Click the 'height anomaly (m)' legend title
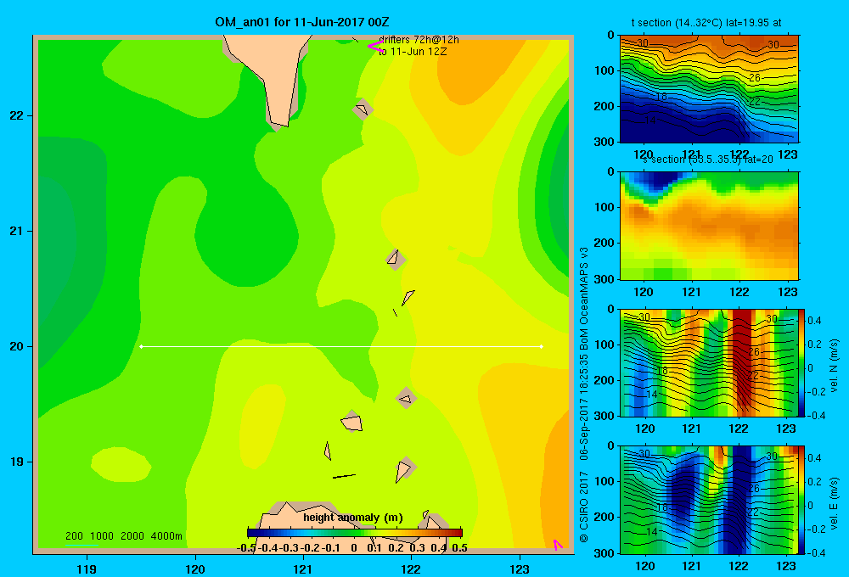This screenshot has width=849, height=577. tap(353, 518)
